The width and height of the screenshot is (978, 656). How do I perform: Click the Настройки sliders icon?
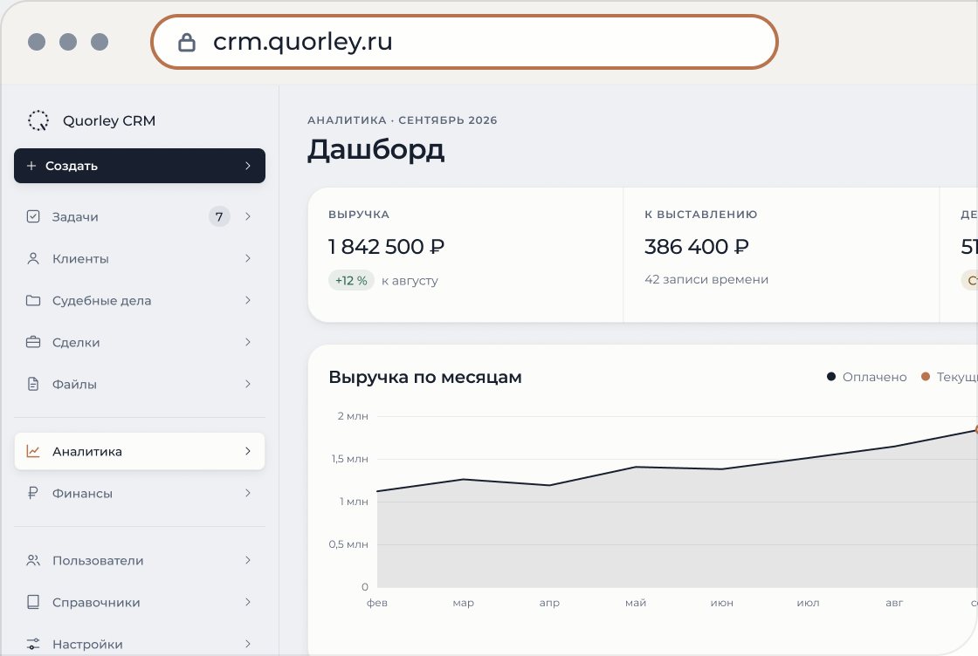33,644
